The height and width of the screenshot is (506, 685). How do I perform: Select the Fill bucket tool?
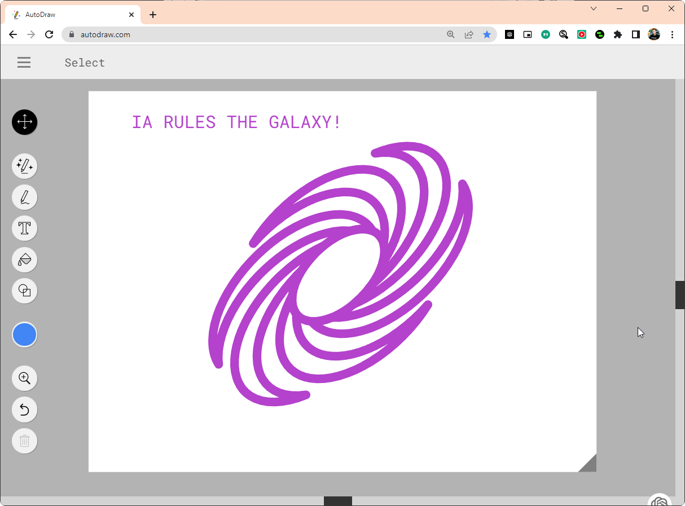coord(24,259)
